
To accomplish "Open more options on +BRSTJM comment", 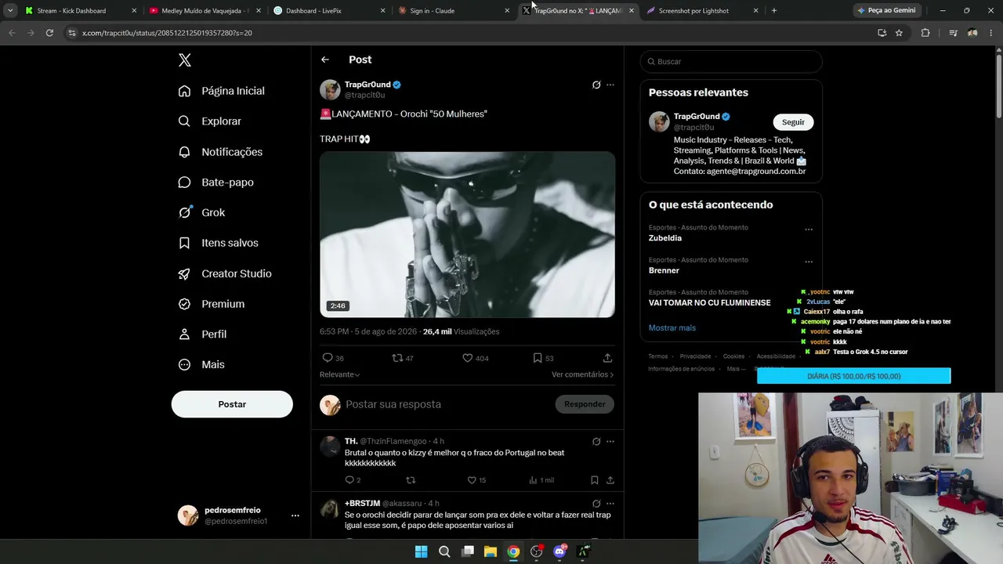I will (610, 504).
